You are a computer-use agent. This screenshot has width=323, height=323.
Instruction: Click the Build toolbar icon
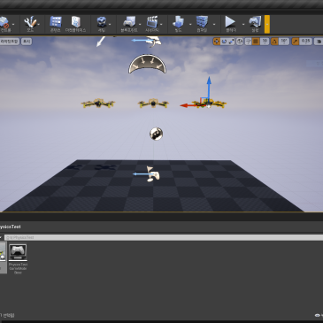178,24
